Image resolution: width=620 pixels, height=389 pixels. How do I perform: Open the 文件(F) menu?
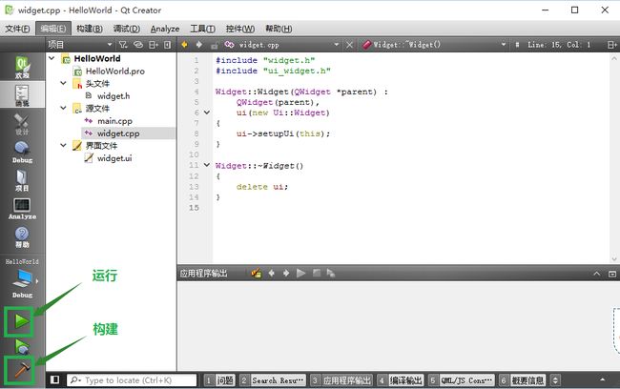pyautogui.click(x=17, y=29)
